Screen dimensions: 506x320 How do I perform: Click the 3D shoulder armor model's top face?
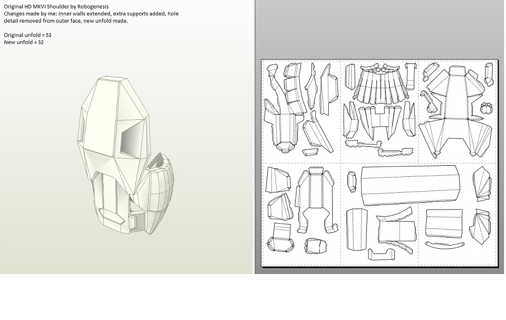pyautogui.click(x=112, y=79)
